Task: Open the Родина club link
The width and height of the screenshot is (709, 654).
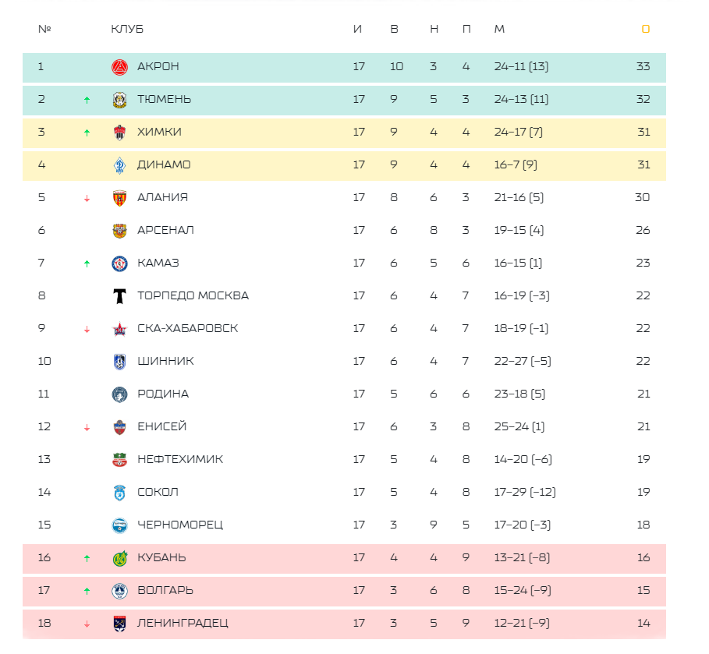Action: pos(163,394)
